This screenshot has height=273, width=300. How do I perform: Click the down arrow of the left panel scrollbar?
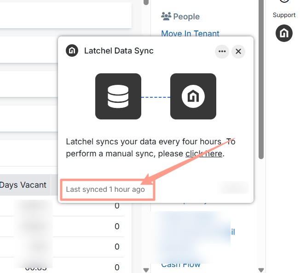click(x=146, y=270)
